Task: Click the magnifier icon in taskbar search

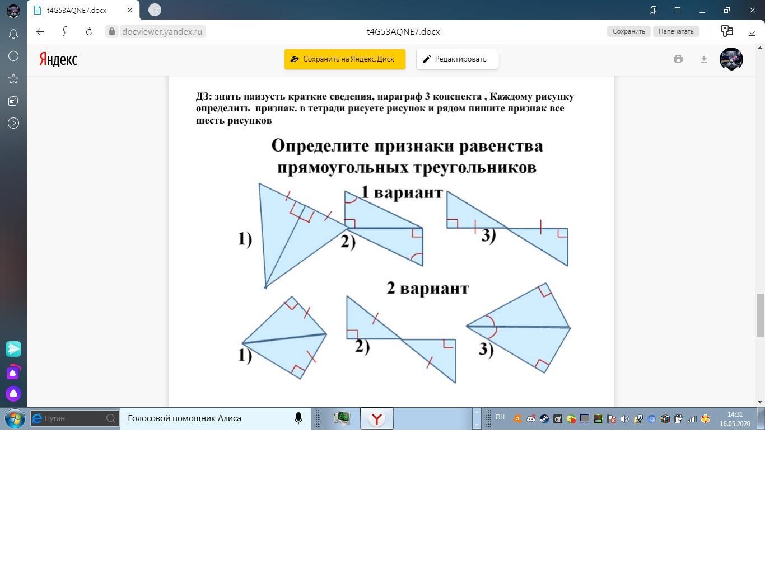Action: [111, 418]
